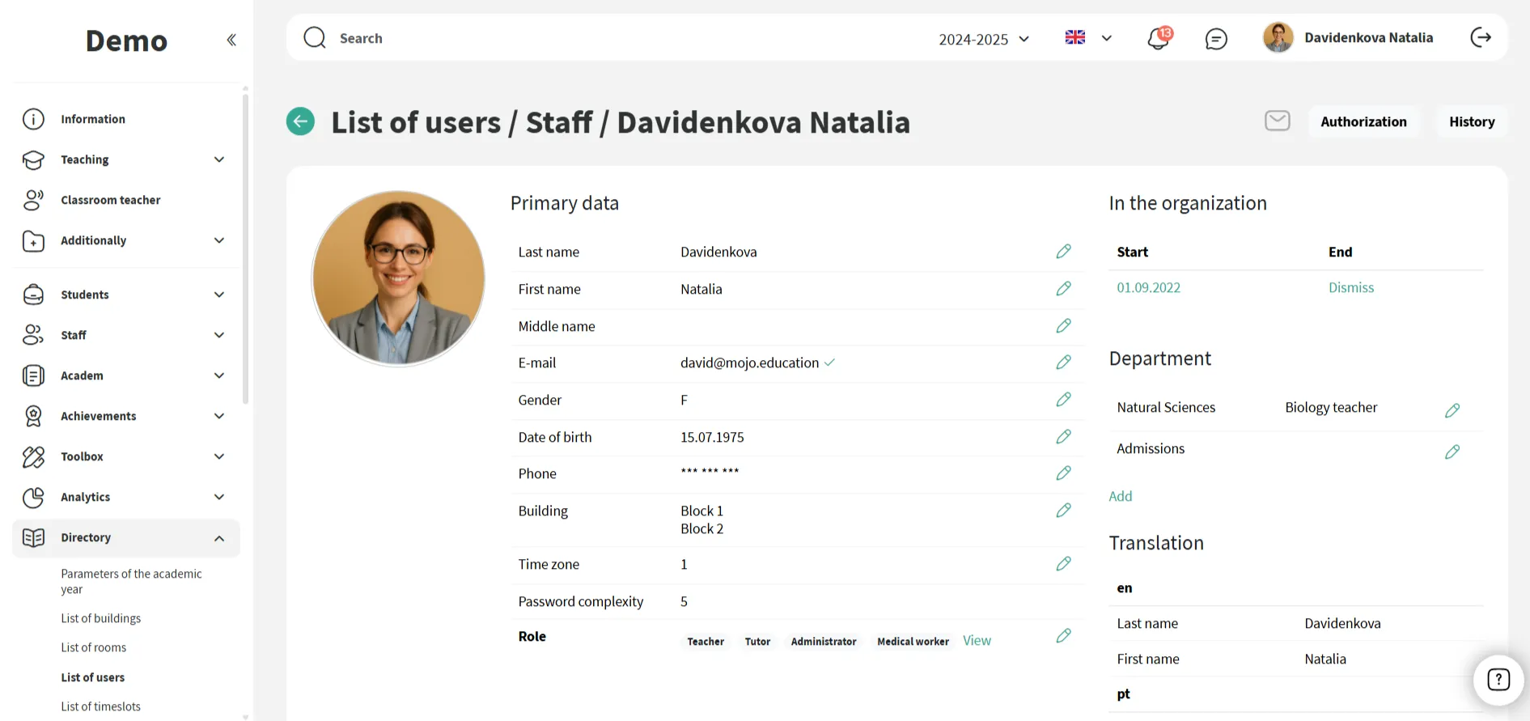The image size is (1530, 721).
Task: Open the notifications bell icon
Action: pyautogui.click(x=1159, y=38)
